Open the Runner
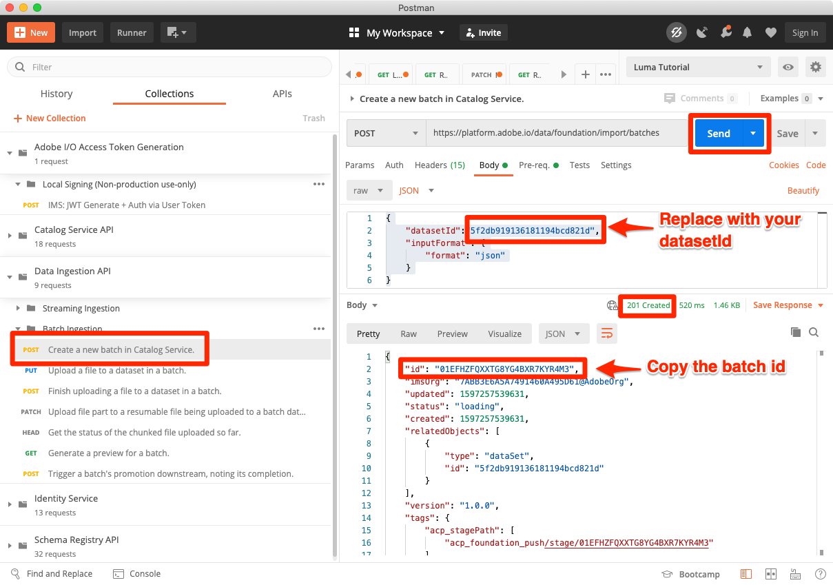 tap(132, 32)
